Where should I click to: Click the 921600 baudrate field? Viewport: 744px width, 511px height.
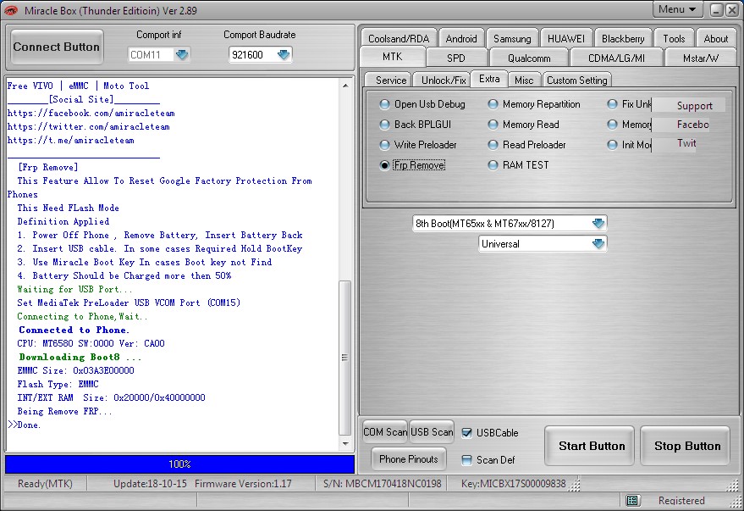tap(252, 54)
